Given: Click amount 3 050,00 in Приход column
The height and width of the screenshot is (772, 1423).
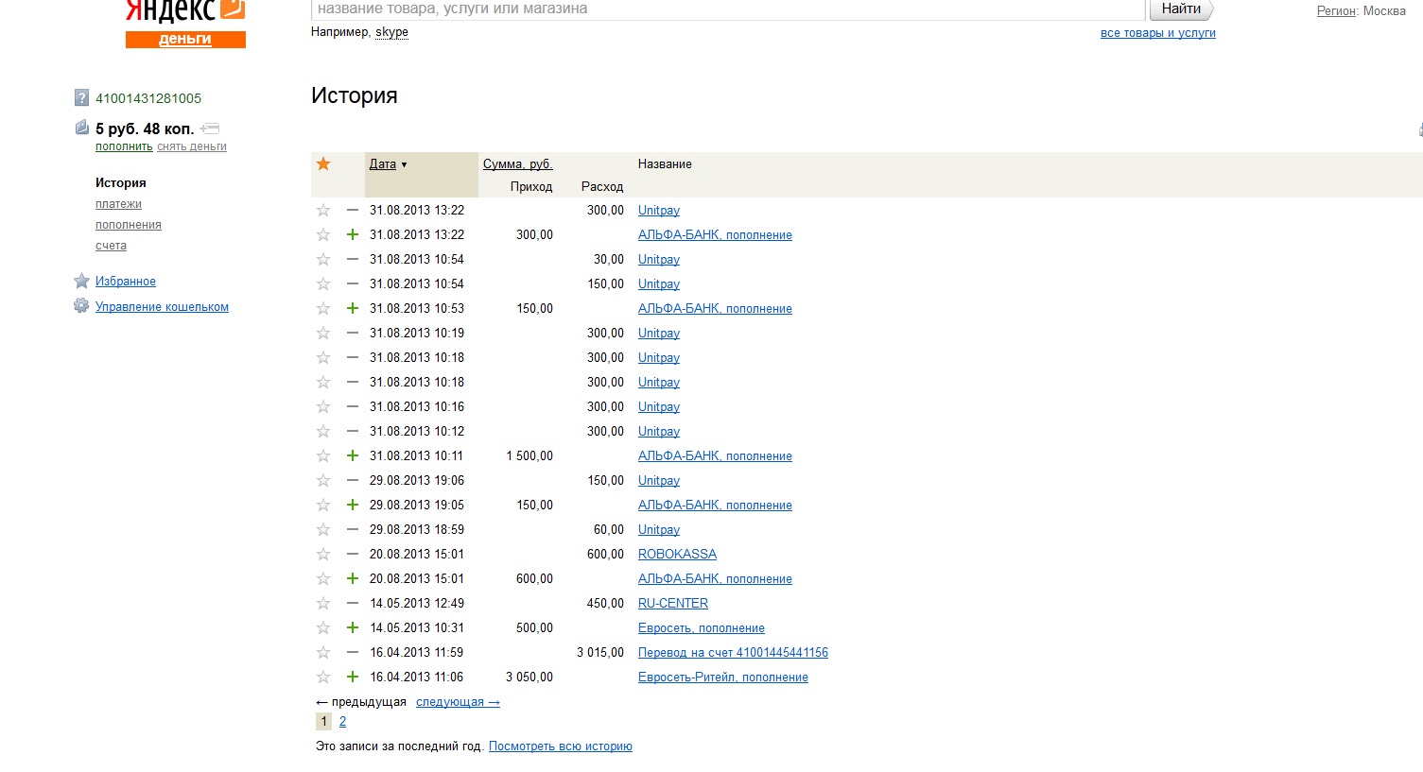Looking at the screenshot, I should coord(529,677).
